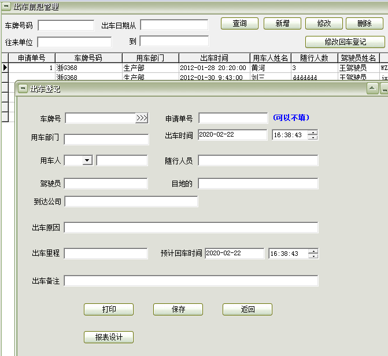Select first row marker arrow in the grid
The width and height of the screenshot is (388, 356).
coord(5,68)
